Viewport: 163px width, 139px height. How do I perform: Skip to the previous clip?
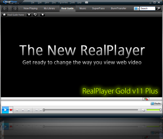(17, 110)
